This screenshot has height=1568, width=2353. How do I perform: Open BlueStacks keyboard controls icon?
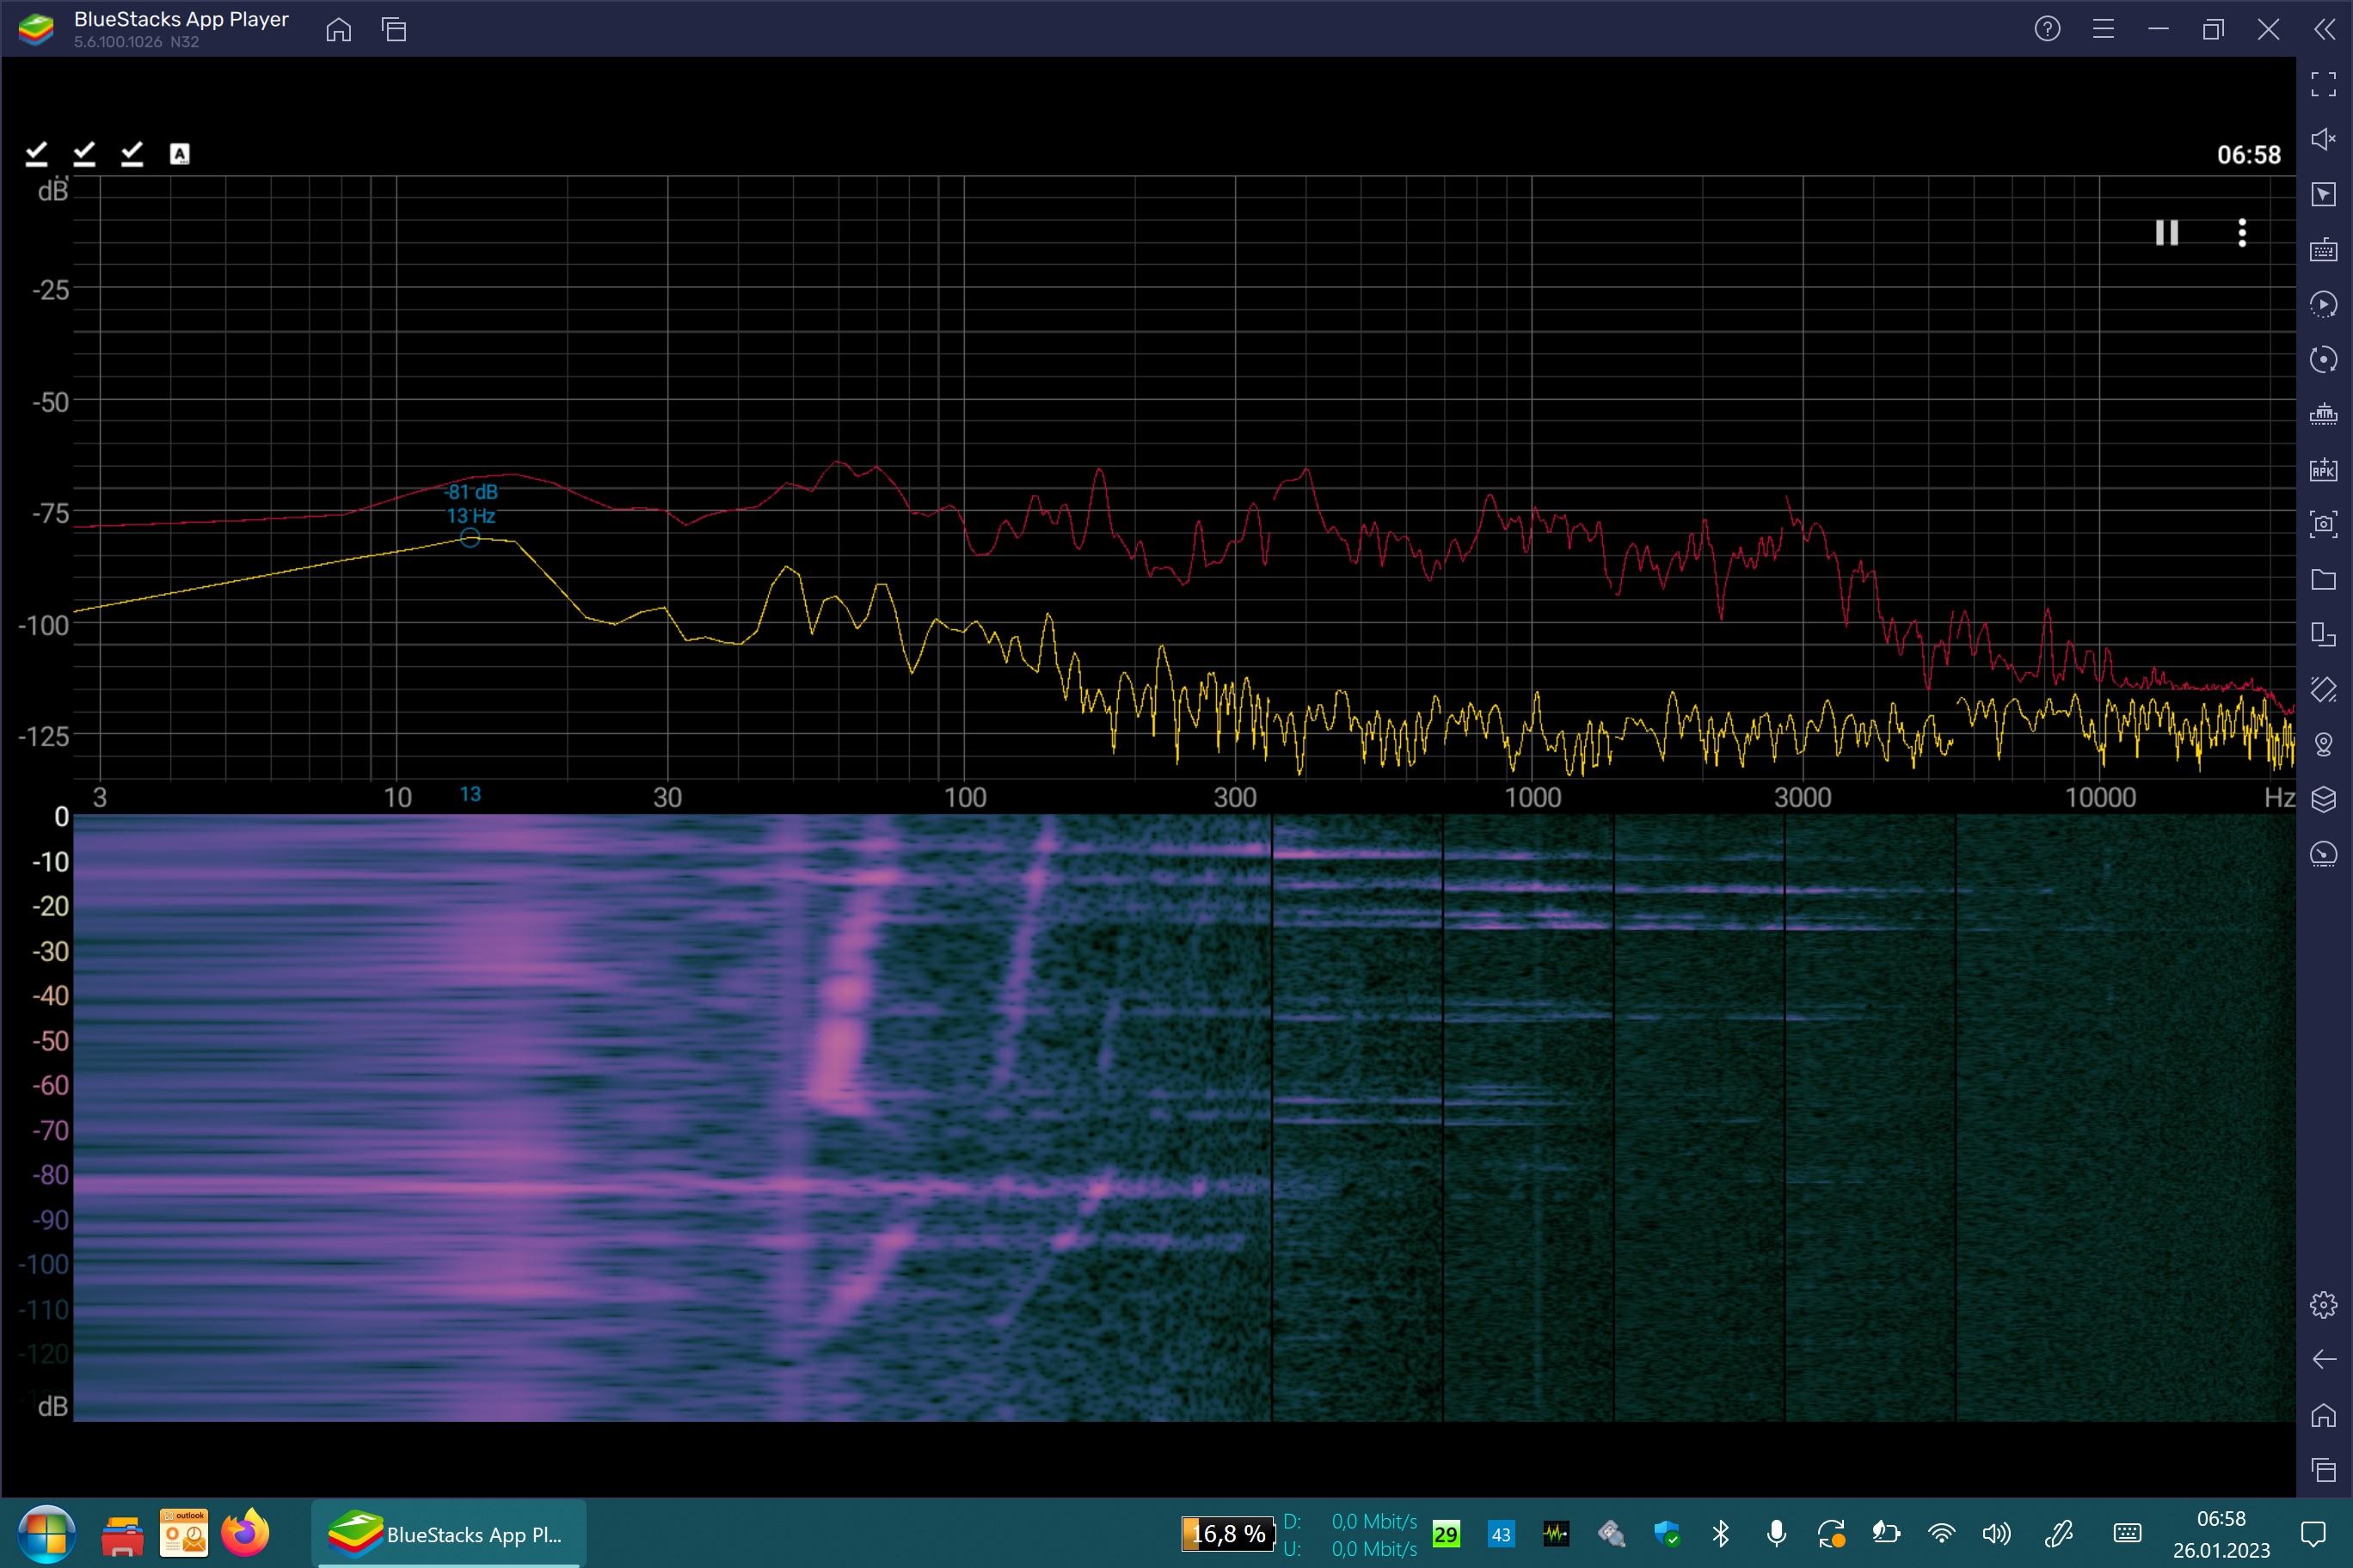[x=2323, y=249]
